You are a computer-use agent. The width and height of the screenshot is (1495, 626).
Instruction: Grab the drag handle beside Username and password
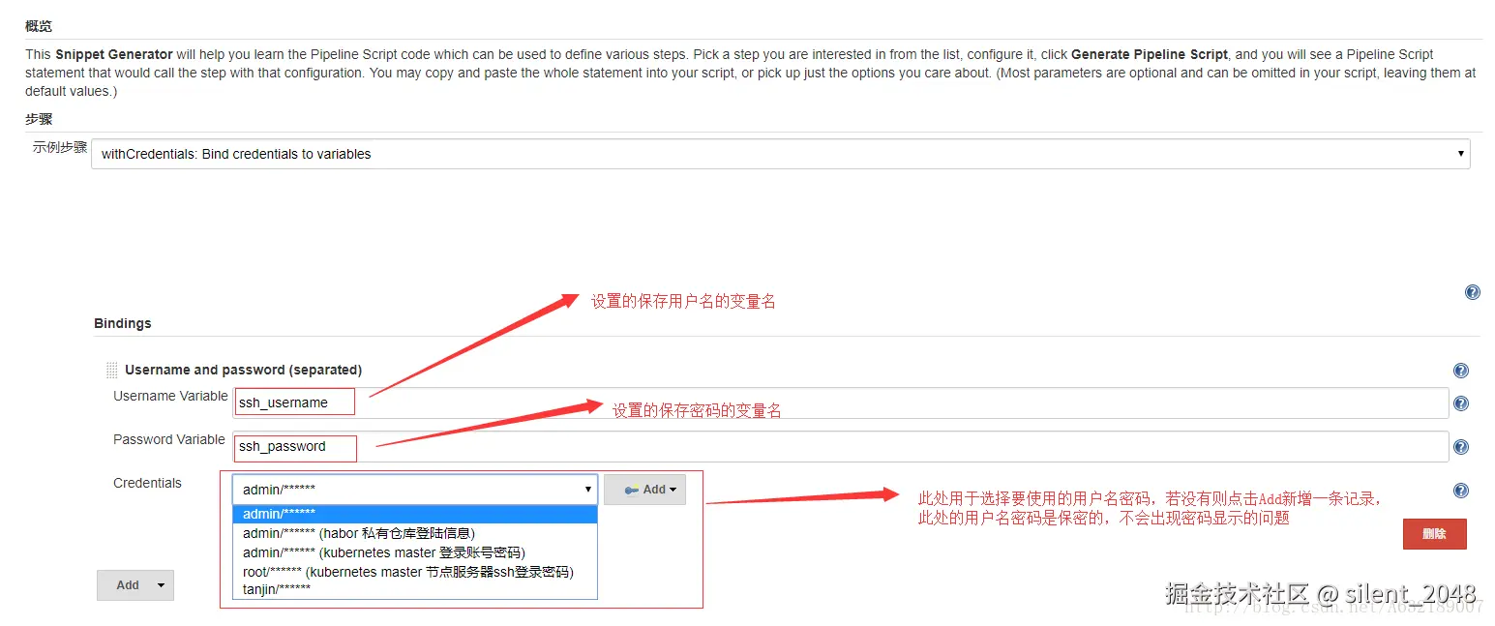tap(111, 370)
